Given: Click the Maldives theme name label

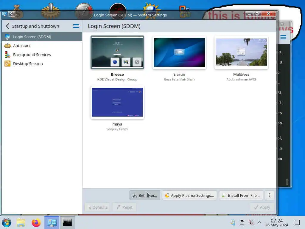Looking at the screenshot, I should 241,74.
